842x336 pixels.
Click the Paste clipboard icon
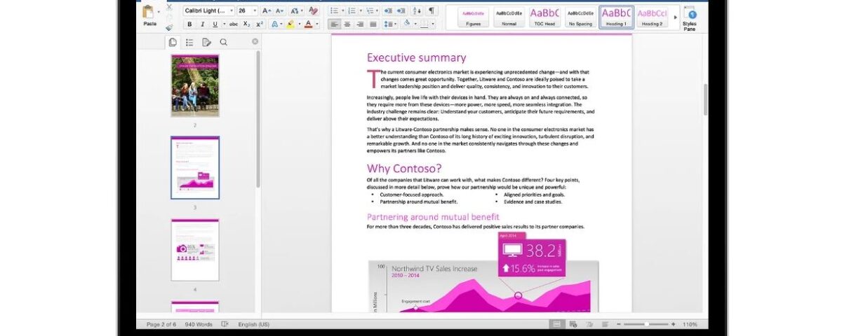coord(148,12)
